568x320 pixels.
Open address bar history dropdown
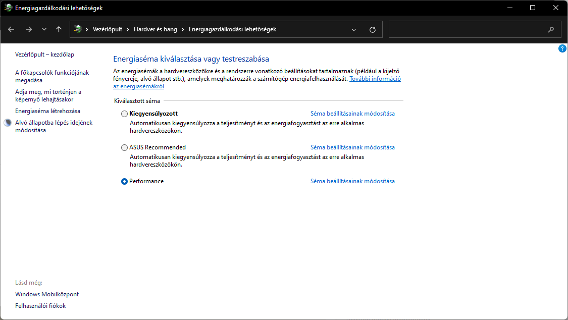354,30
